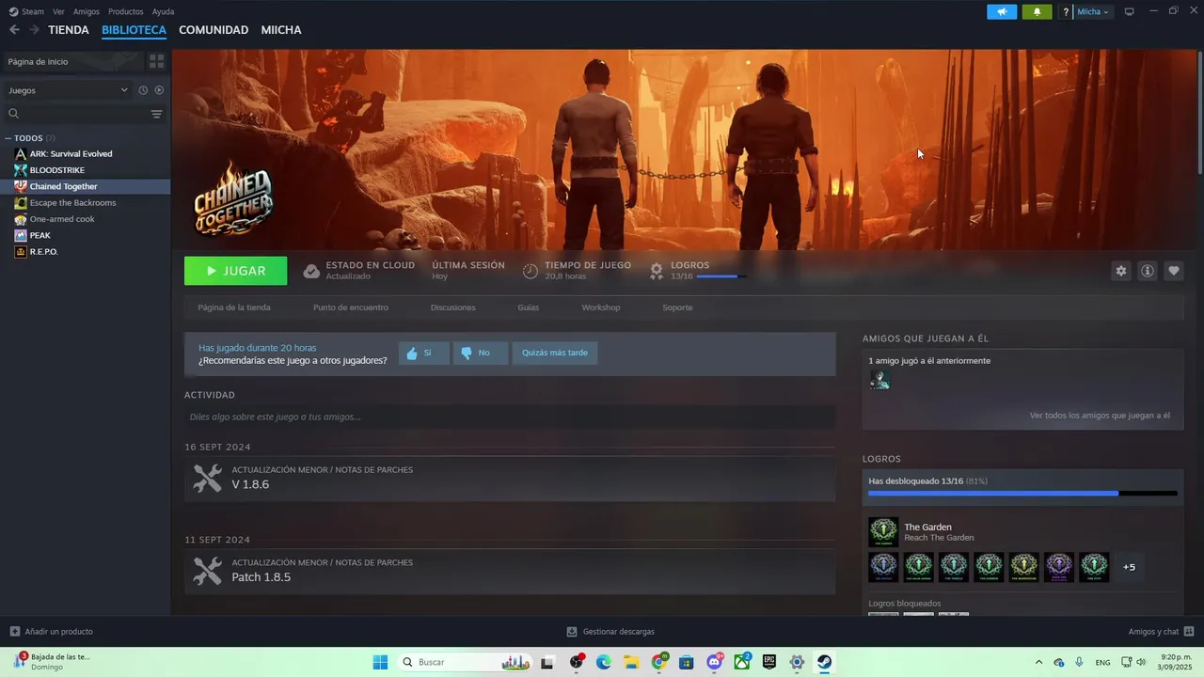This screenshot has height=677, width=1204.
Task: Open Gestionar descargas
Action: (610, 631)
